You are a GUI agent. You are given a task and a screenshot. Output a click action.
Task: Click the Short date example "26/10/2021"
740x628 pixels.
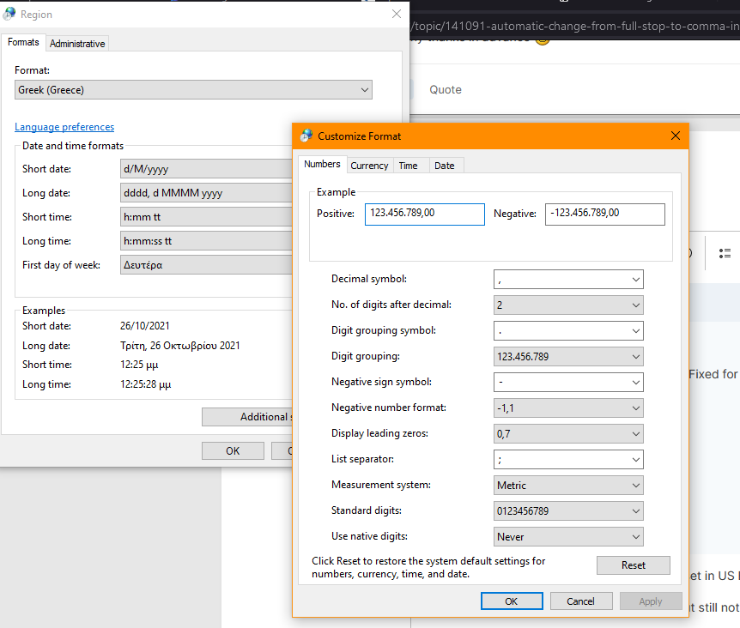coord(145,326)
